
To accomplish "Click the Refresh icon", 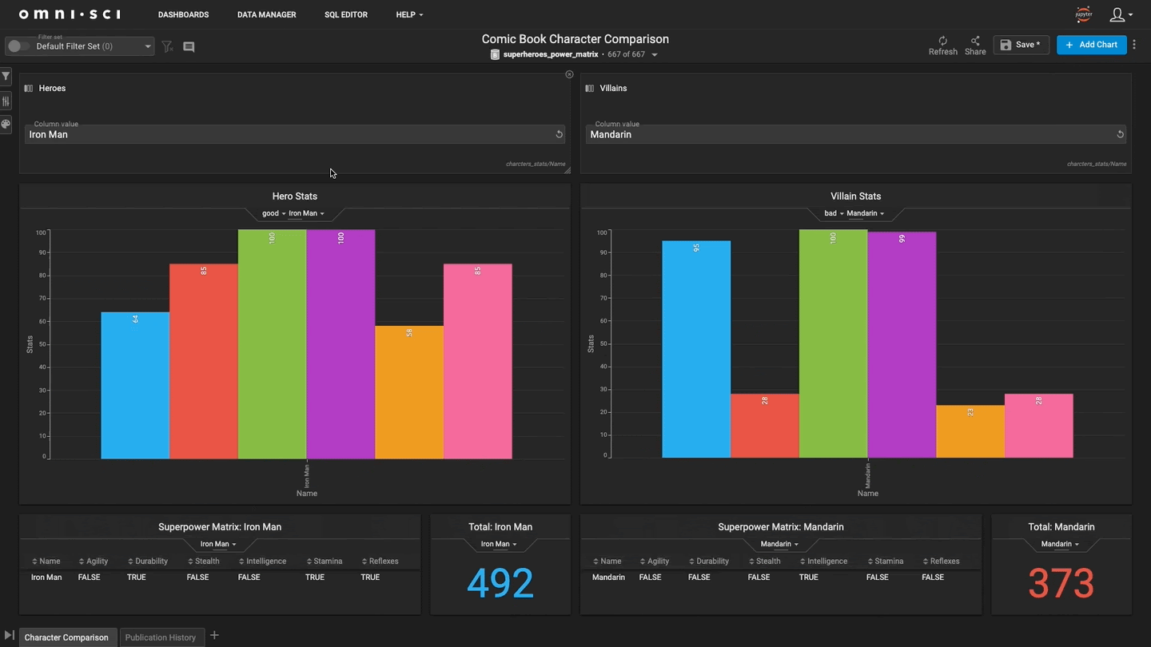I will point(942,41).
